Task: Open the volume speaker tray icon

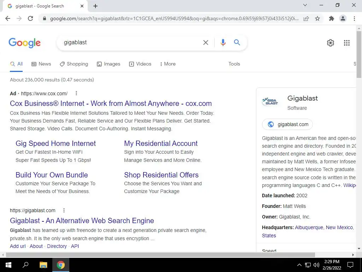Action: point(316,265)
